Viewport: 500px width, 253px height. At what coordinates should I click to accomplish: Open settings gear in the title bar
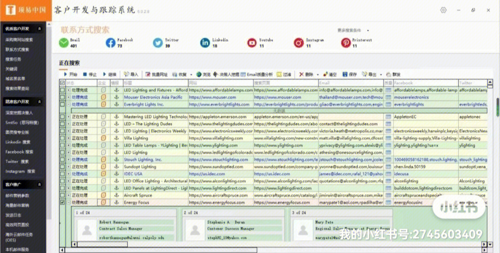tap(443, 10)
